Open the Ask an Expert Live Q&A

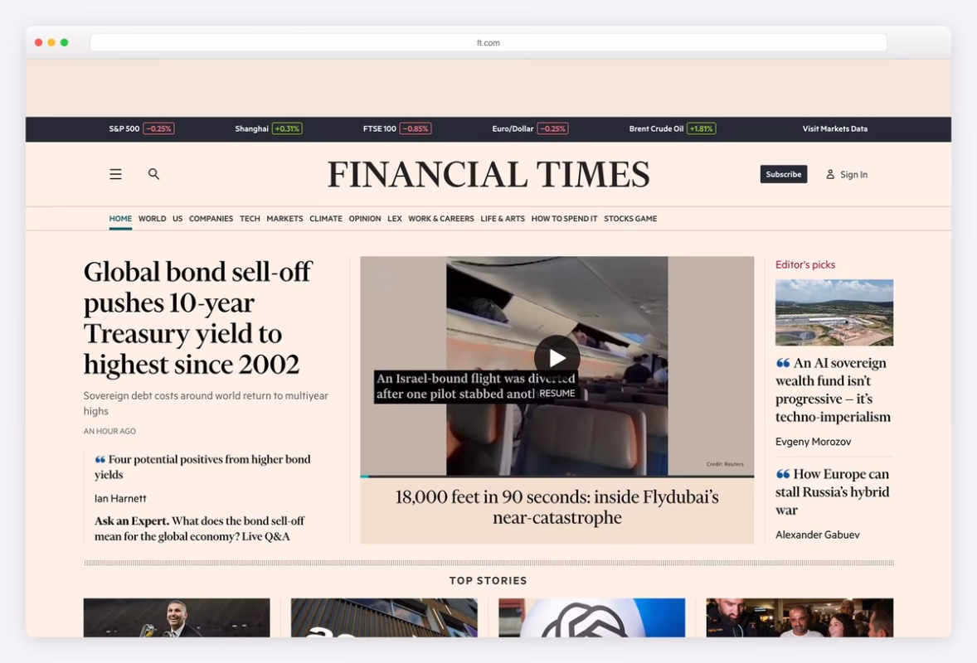click(x=199, y=529)
